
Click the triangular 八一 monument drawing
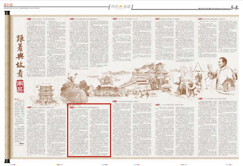coord(198,68)
